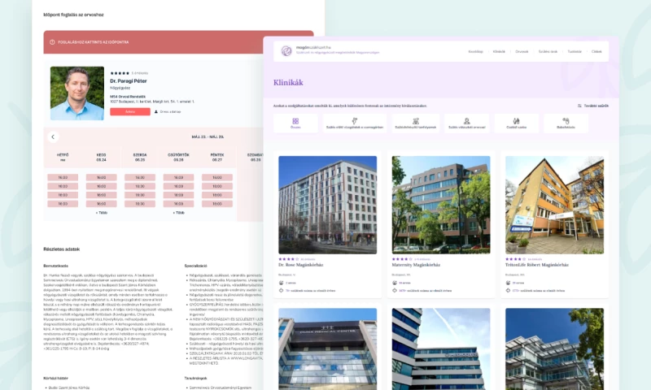The image size is (651, 390).
Task: Click the Babafotózás filter icon
Action: [x=566, y=120]
